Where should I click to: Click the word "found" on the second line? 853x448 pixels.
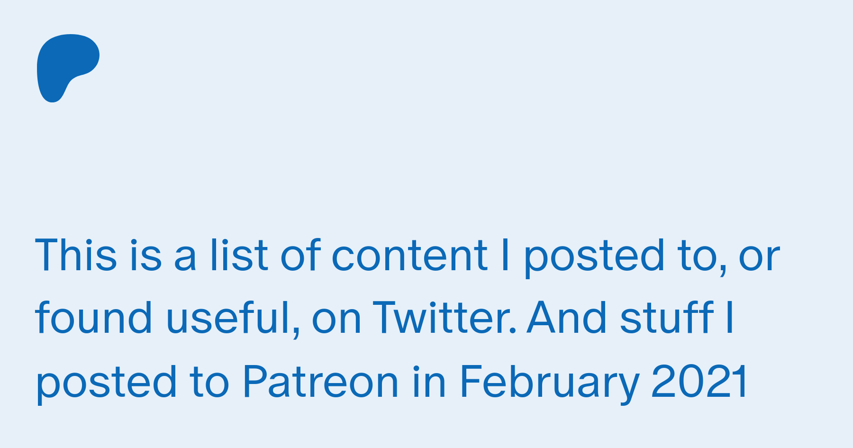point(94,318)
